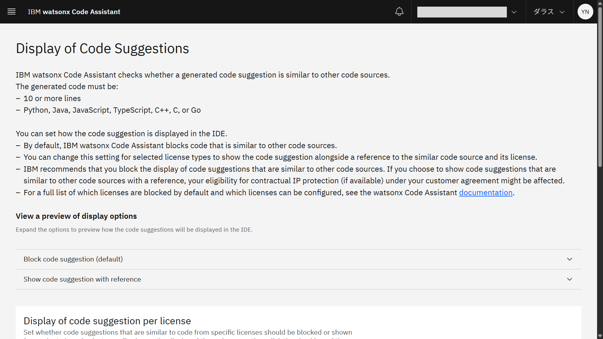Viewport: 603px width, 339px height.
Task: Click the notifications bell icon
Action: click(x=399, y=12)
